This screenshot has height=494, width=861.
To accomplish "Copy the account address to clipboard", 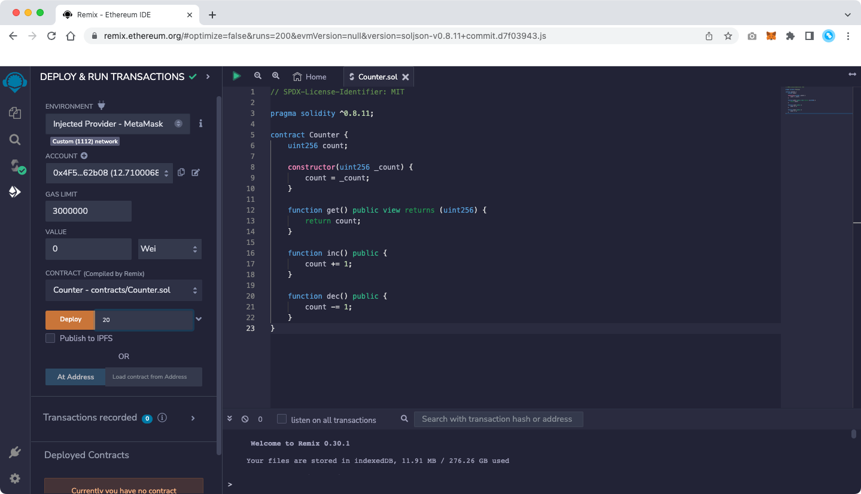I will (x=181, y=173).
